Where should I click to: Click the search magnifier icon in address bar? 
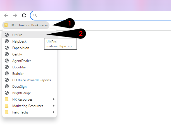tap(35, 15)
